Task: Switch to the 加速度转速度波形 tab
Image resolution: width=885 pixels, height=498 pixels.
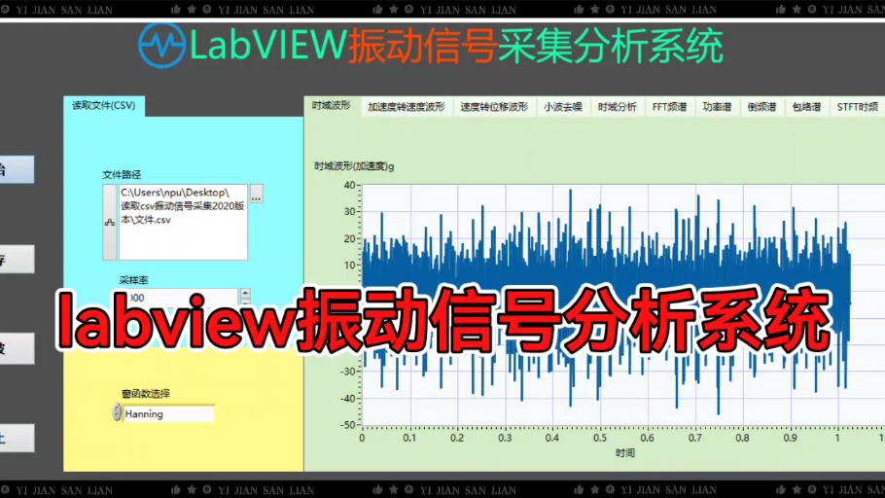Action: tap(407, 107)
